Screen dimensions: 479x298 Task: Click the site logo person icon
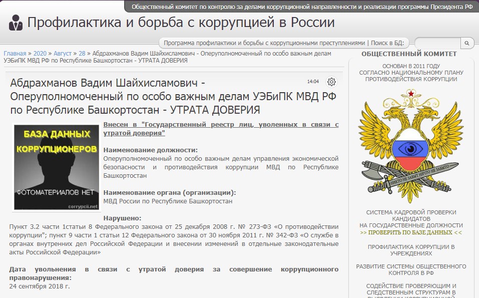tap(16, 23)
